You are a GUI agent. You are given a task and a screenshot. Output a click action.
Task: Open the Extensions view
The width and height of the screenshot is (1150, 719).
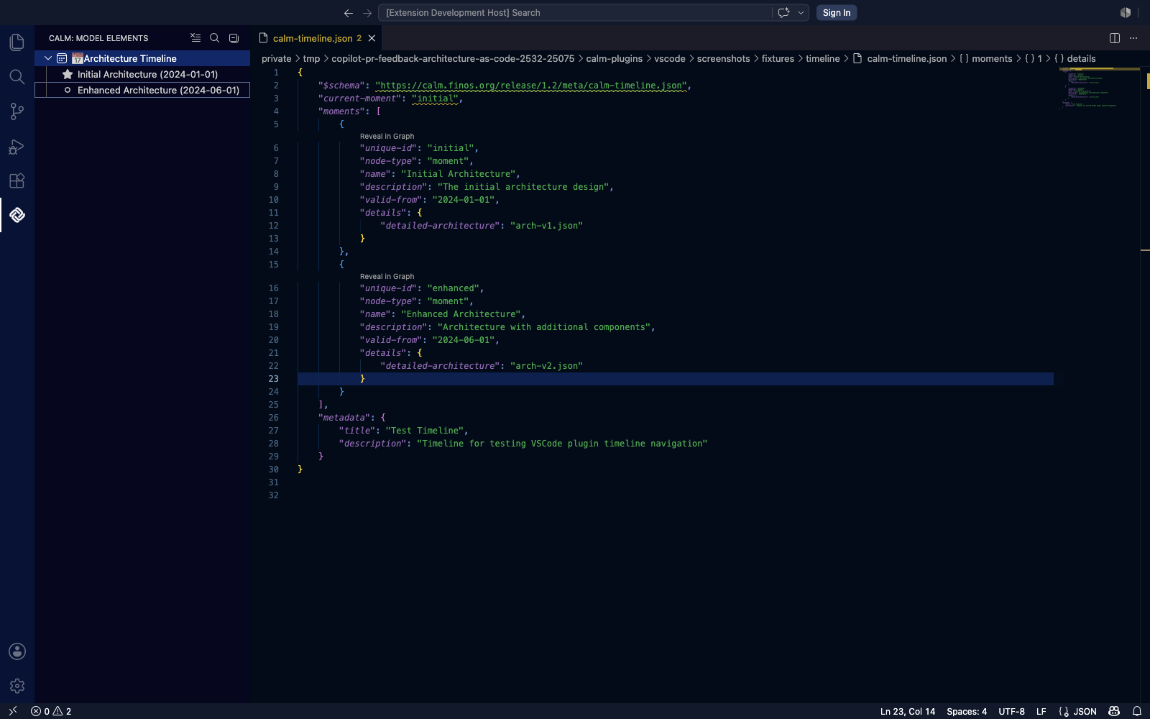click(x=17, y=181)
